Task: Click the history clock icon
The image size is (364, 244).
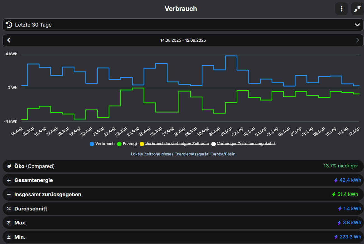Action: [x=9, y=25]
